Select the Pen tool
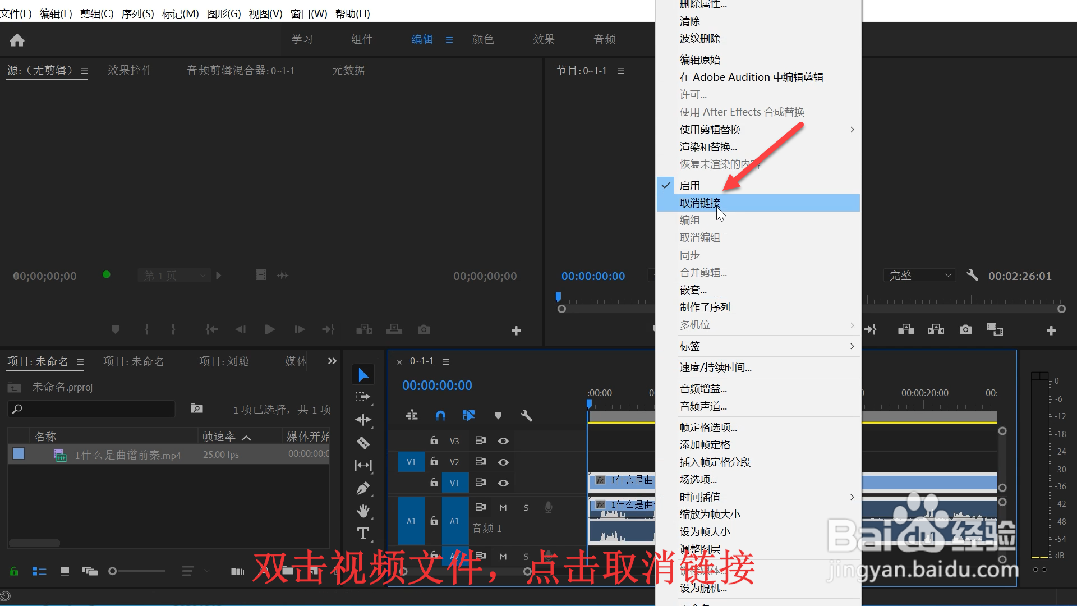The width and height of the screenshot is (1077, 606). point(363,488)
